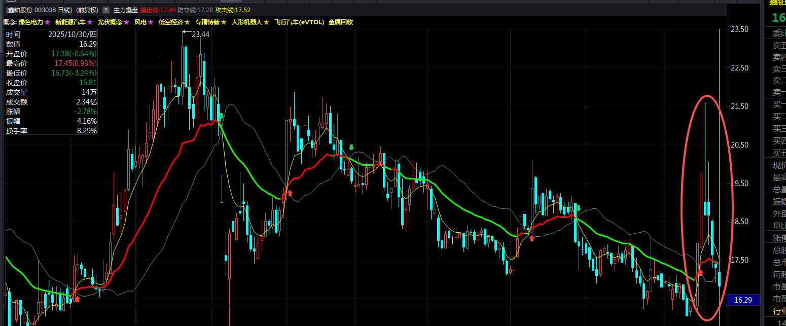The width and height of the screenshot is (786, 326).
Task: Click the 主力操盘 indicator name
Action: pos(125,10)
